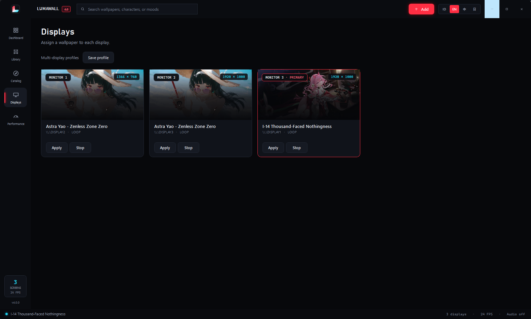This screenshot has height=319, width=531.
Task: Click Monitor 2's Astra Yao title
Action: (185, 126)
